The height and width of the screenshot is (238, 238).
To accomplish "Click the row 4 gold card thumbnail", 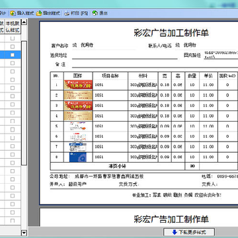I will coord(78,116).
